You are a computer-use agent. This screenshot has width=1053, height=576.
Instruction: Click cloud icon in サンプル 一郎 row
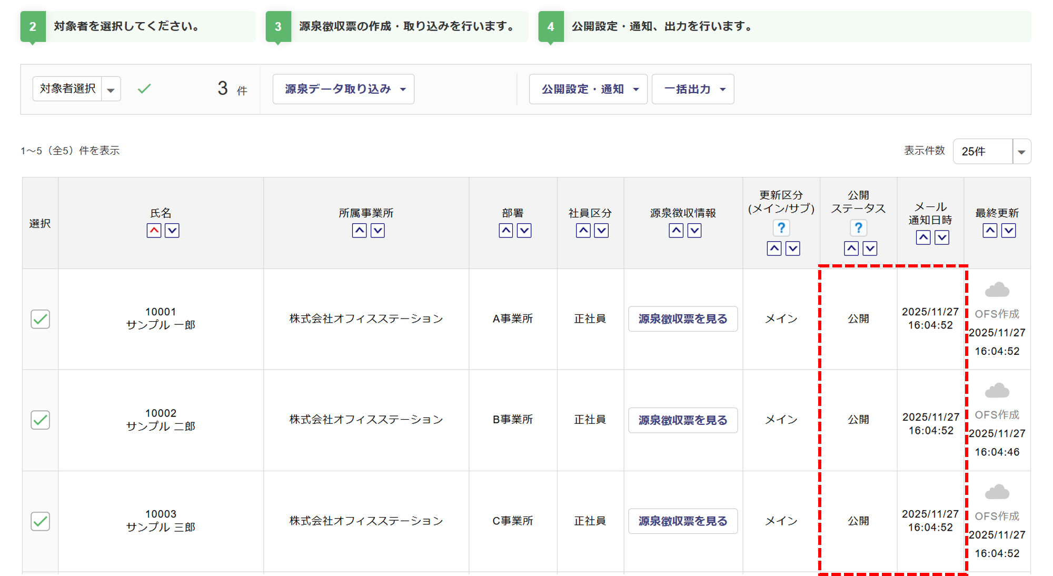(x=997, y=290)
